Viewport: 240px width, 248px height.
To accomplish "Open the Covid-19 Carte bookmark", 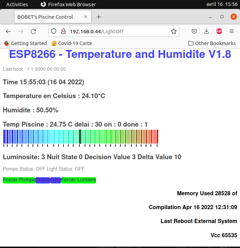I will [x=72, y=43].
